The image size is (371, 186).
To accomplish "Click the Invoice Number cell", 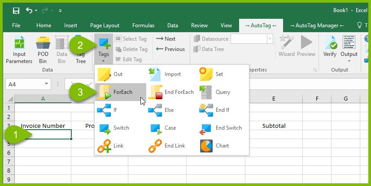I will 43,126.
